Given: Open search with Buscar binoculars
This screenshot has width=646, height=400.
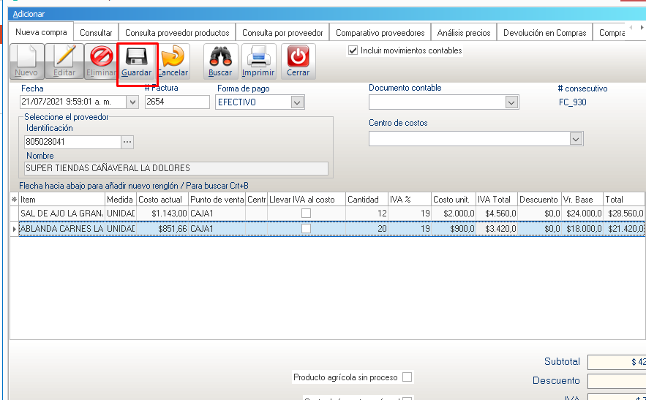Looking at the screenshot, I should tap(220, 61).
